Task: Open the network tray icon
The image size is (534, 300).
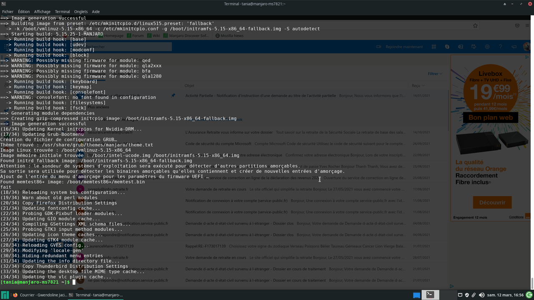Action: (x=460, y=295)
